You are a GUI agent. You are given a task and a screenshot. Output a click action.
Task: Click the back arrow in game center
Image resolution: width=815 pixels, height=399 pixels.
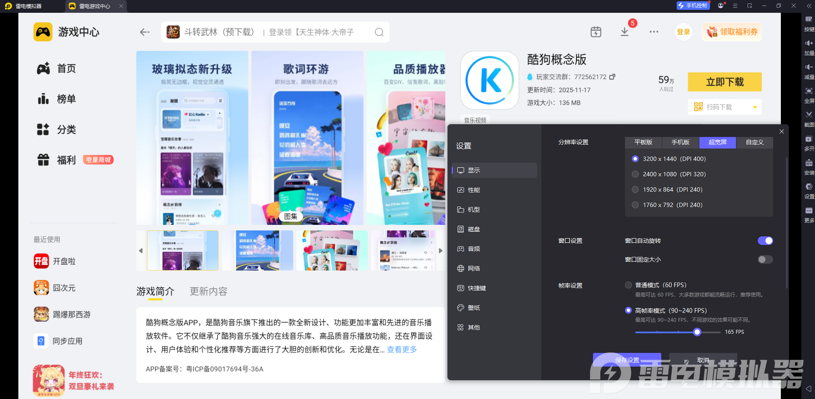tap(145, 32)
